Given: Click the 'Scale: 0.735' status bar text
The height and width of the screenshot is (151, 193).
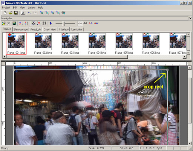Looking at the screenshot, I should click(96, 148).
